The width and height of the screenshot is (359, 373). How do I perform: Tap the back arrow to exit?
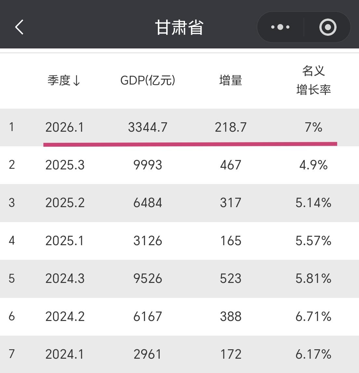pyautogui.click(x=19, y=27)
